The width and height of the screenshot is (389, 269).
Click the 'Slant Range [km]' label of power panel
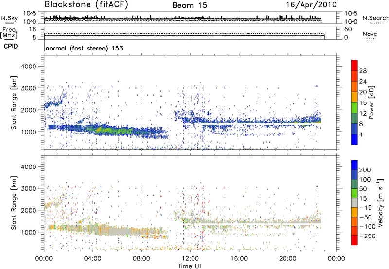point(14,102)
